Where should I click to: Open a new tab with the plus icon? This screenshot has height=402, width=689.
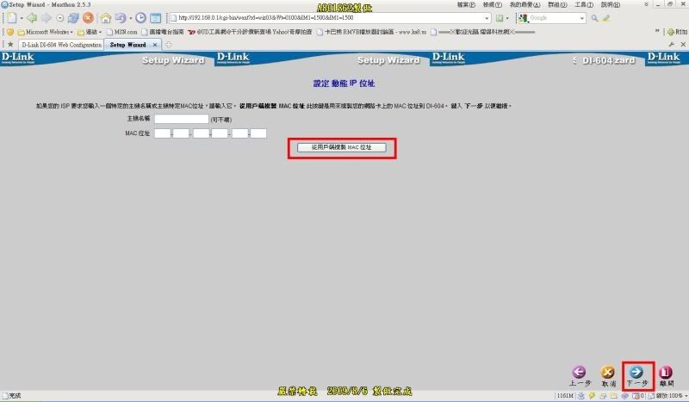168,45
